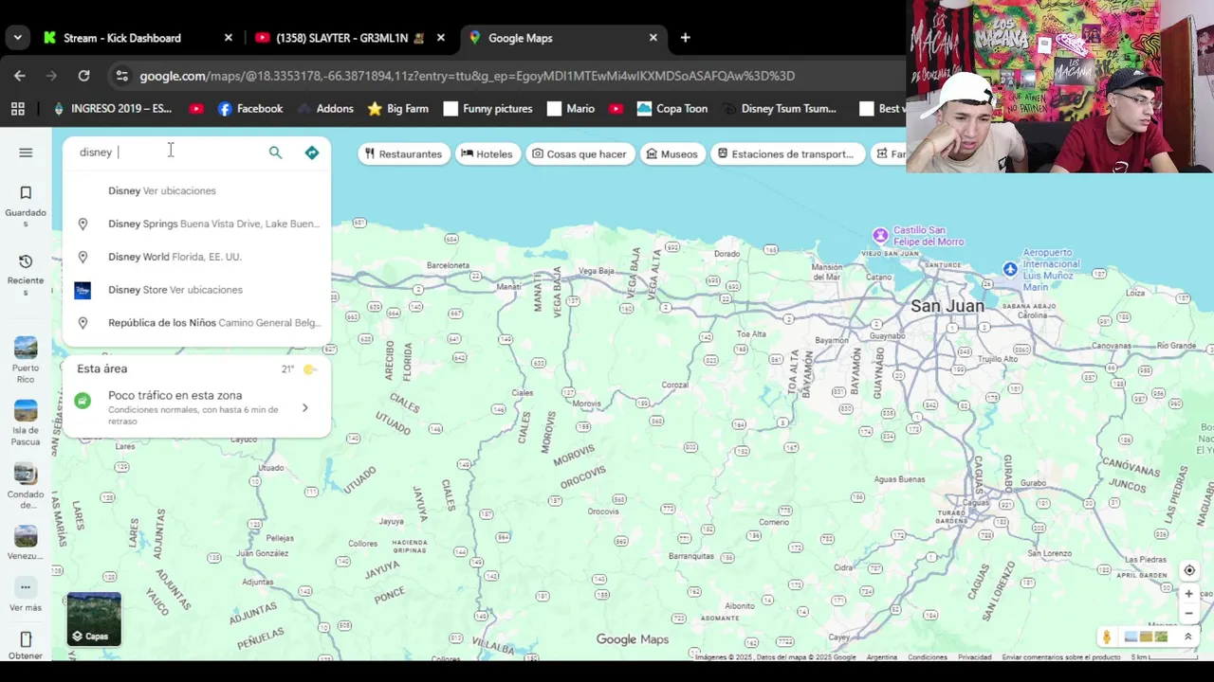Viewport: 1214px width, 682px height.
Task: Open the Condiciones footer link
Action: [x=927, y=657]
